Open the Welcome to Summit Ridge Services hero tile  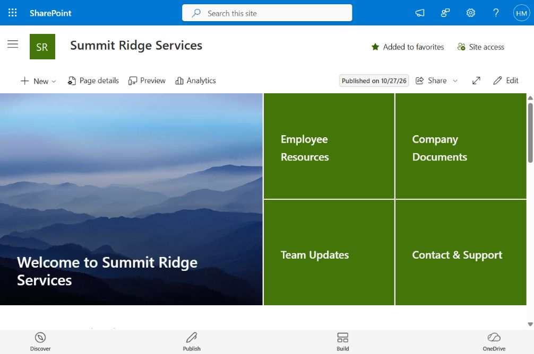tap(131, 199)
